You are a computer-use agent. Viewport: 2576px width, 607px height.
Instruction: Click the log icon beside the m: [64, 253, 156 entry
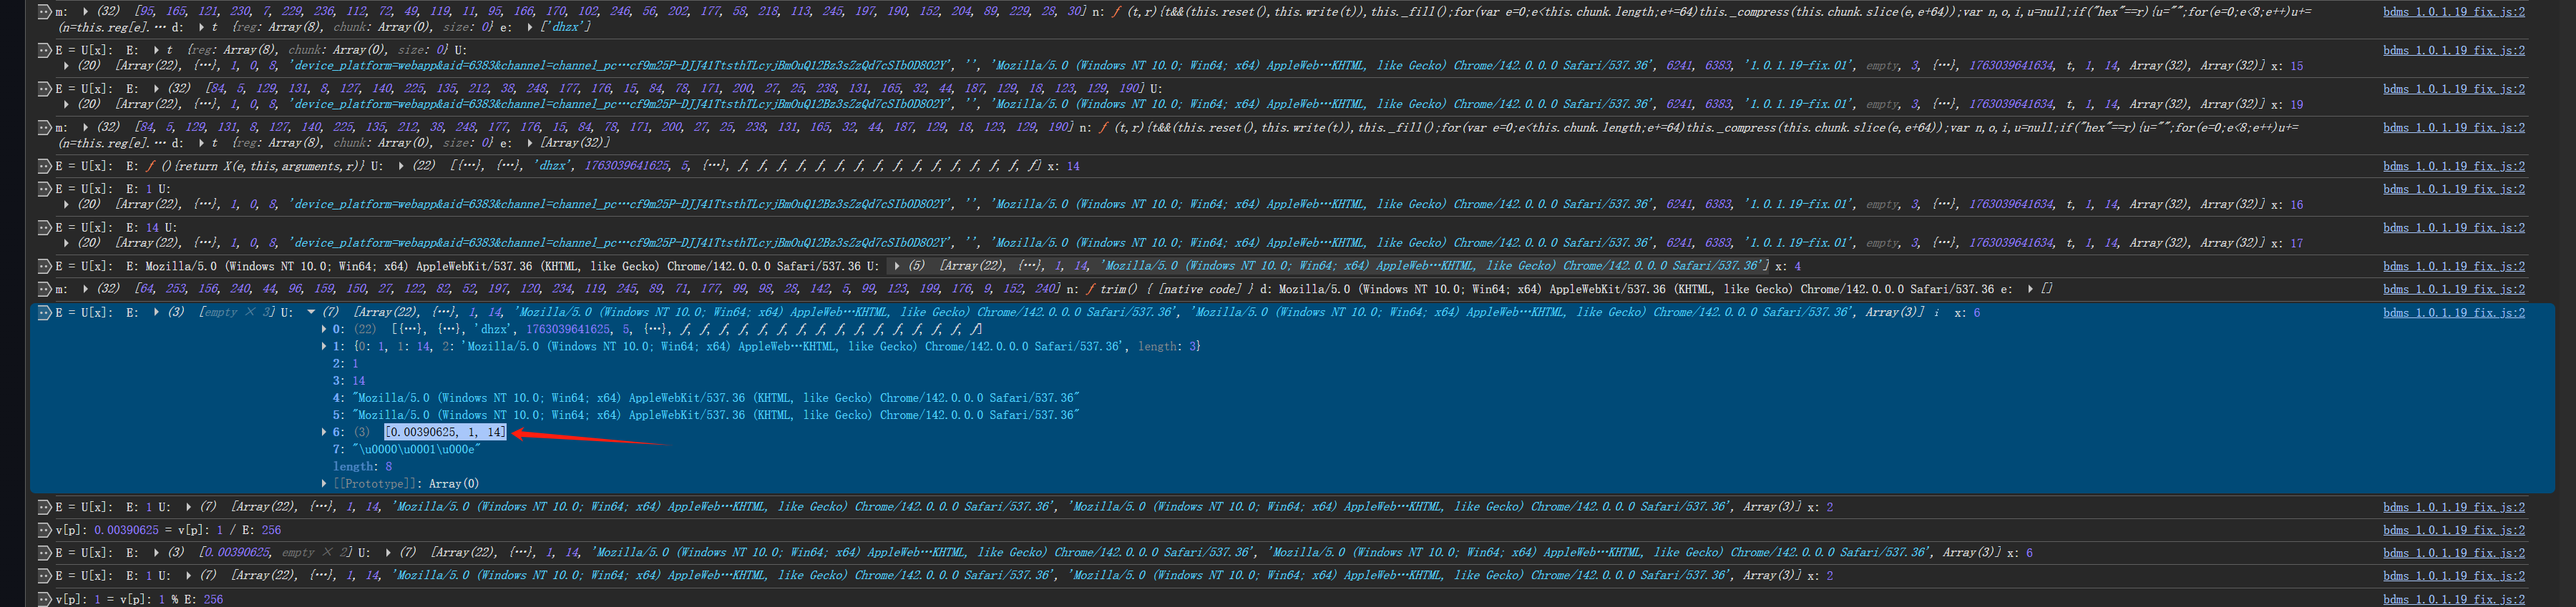click(43, 290)
